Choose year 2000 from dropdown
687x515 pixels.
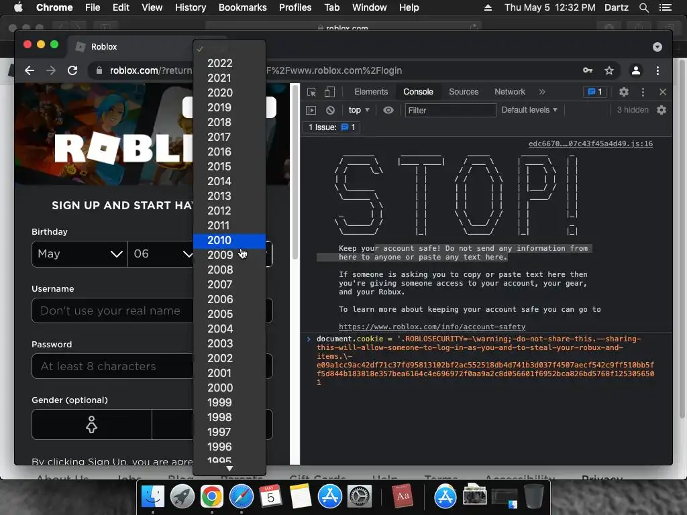[229, 388]
